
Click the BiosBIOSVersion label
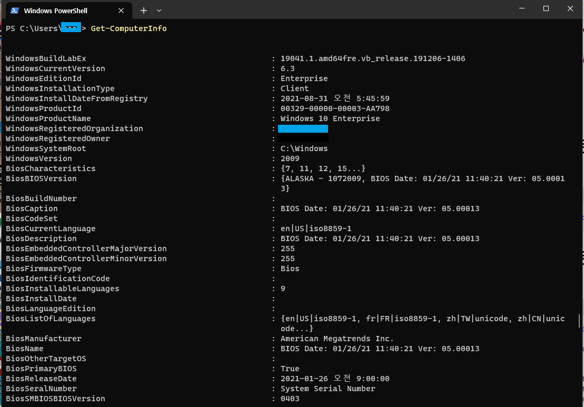[41, 178]
